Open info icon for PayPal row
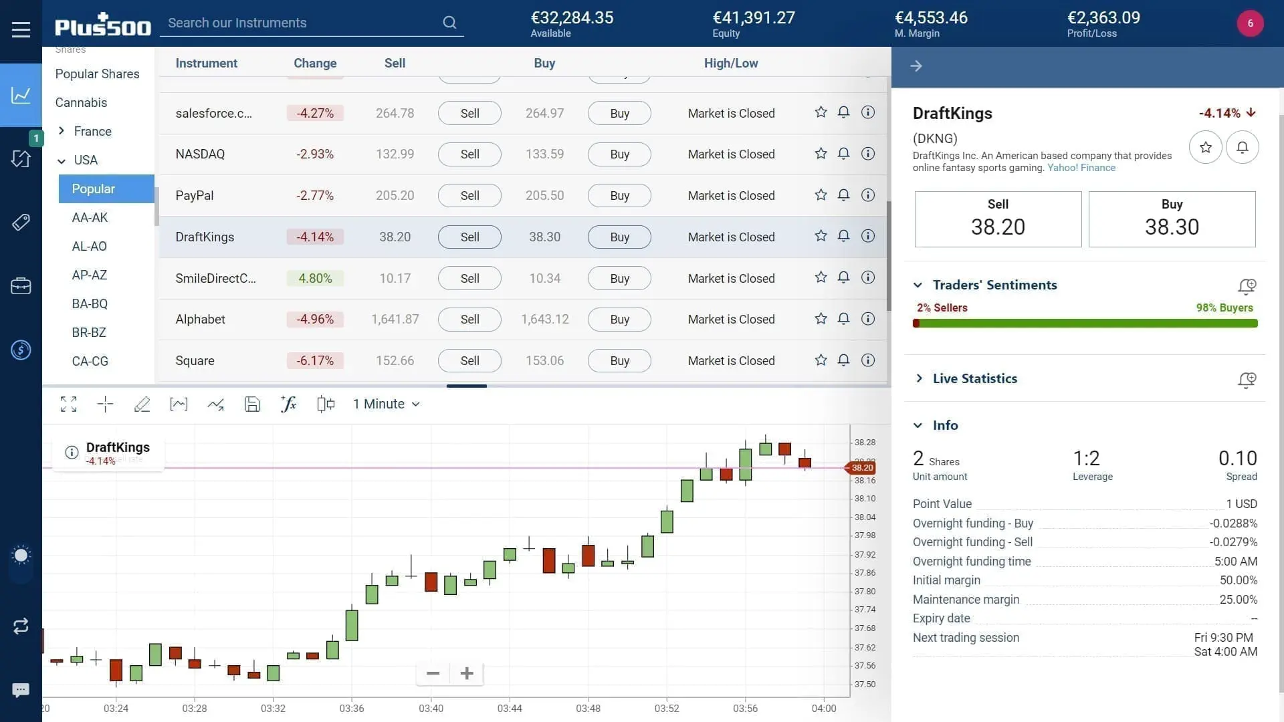This screenshot has width=1284, height=722. tap(867, 195)
